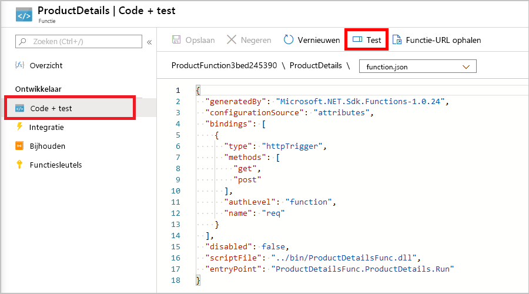Click the Overzicht function icon
This screenshot has height=294, width=529.
pyautogui.click(x=19, y=65)
